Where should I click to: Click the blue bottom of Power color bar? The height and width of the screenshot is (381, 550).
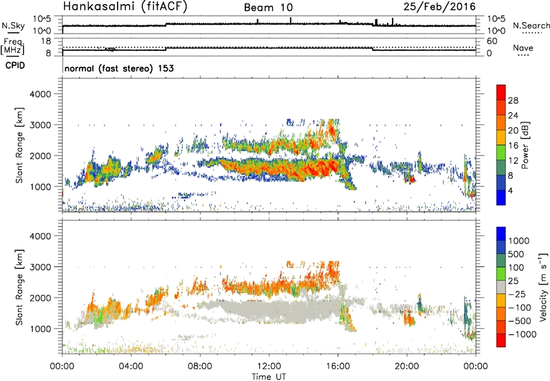click(x=501, y=198)
